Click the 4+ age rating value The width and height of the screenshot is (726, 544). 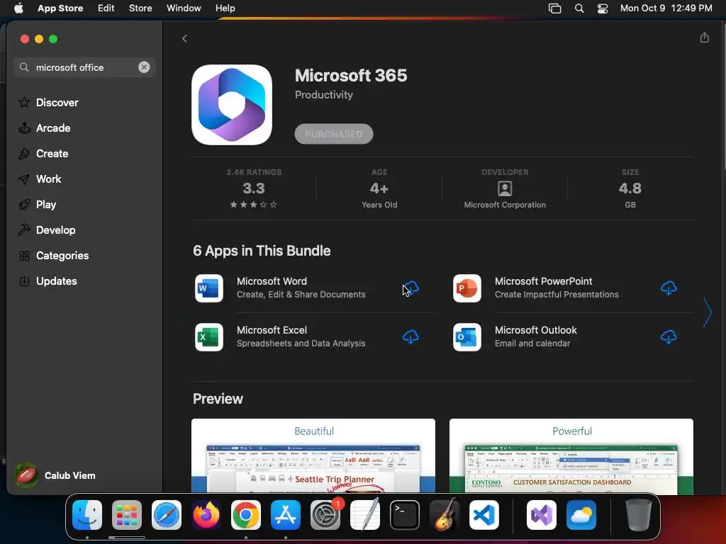[x=379, y=188]
